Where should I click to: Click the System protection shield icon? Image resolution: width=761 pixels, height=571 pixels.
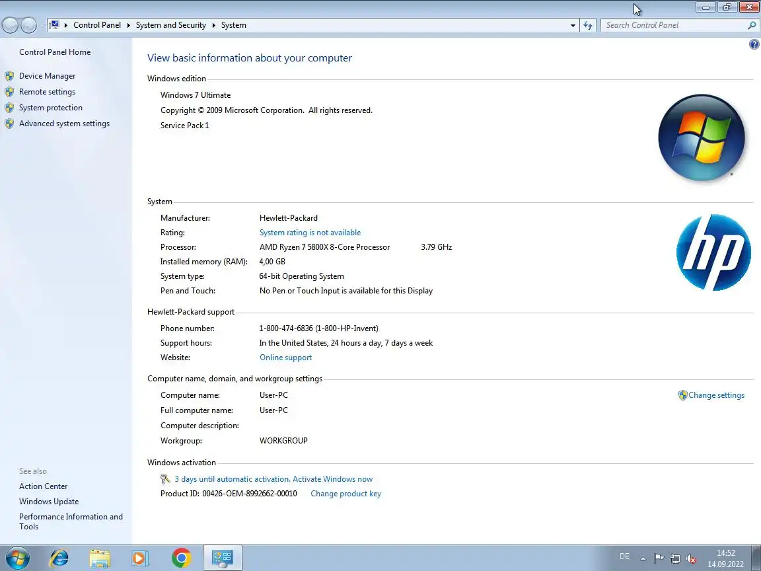pyautogui.click(x=9, y=108)
